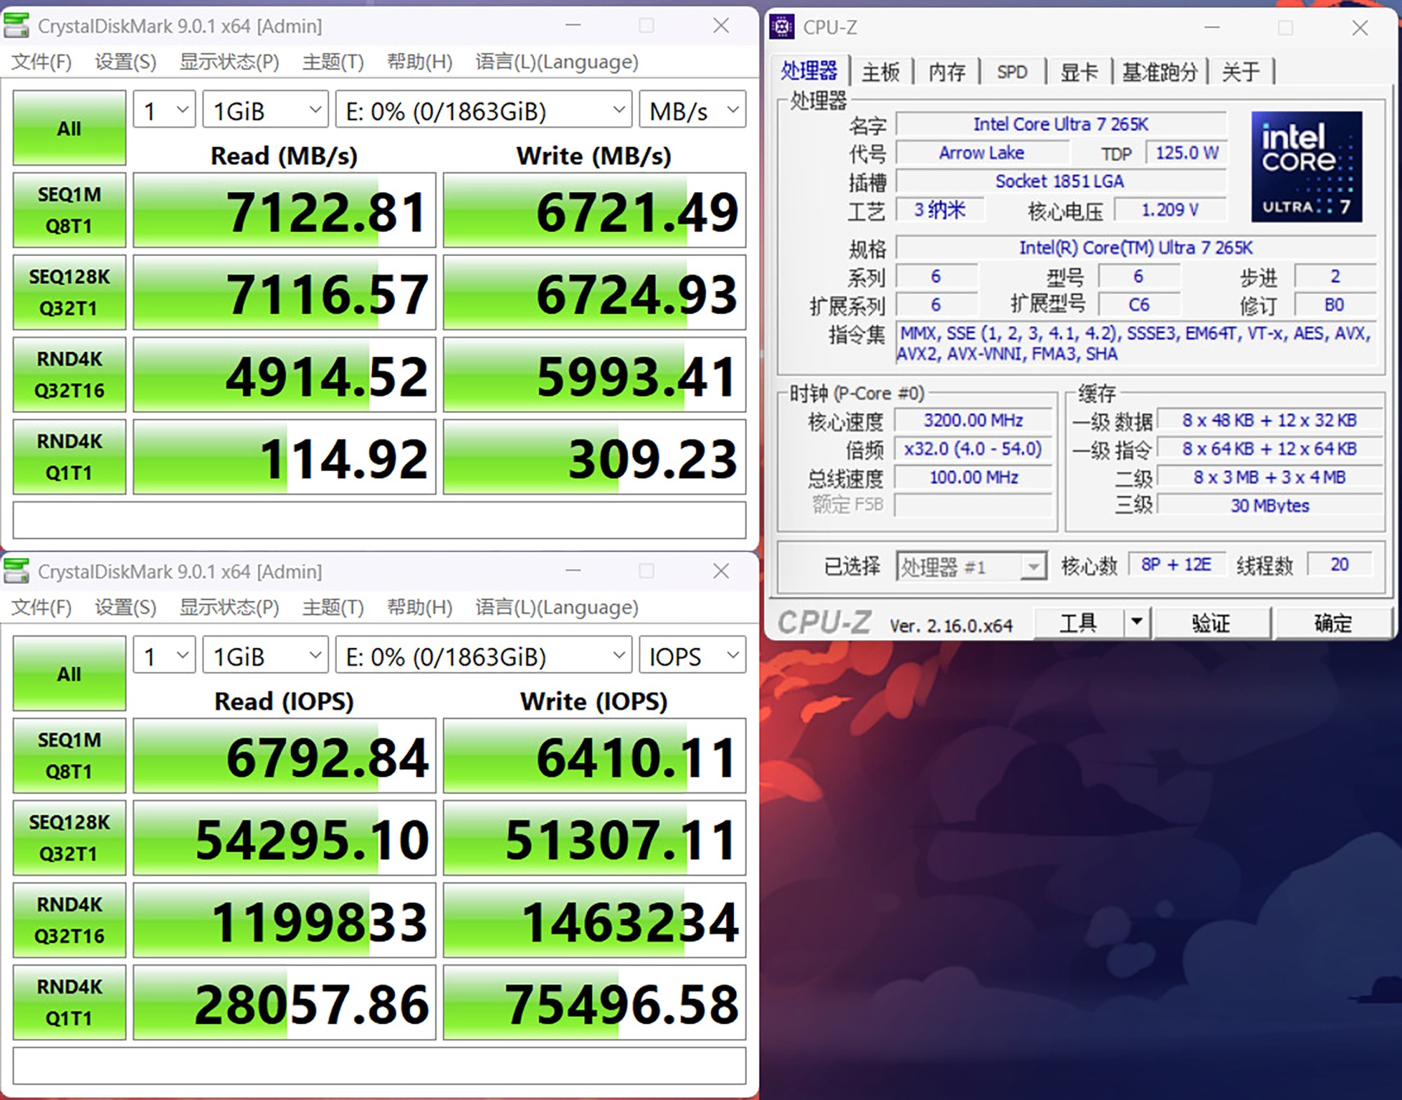Run the SEQ1M Q8T1 test in top window
1402x1100 pixels.
coord(69,210)
